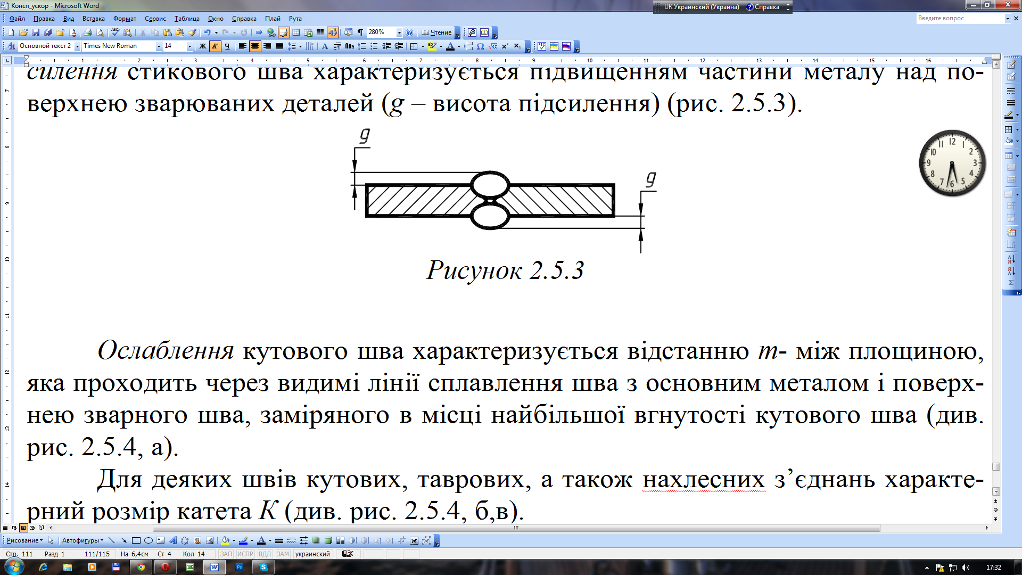Toggle italic К formatting off

tap(215, 46)
